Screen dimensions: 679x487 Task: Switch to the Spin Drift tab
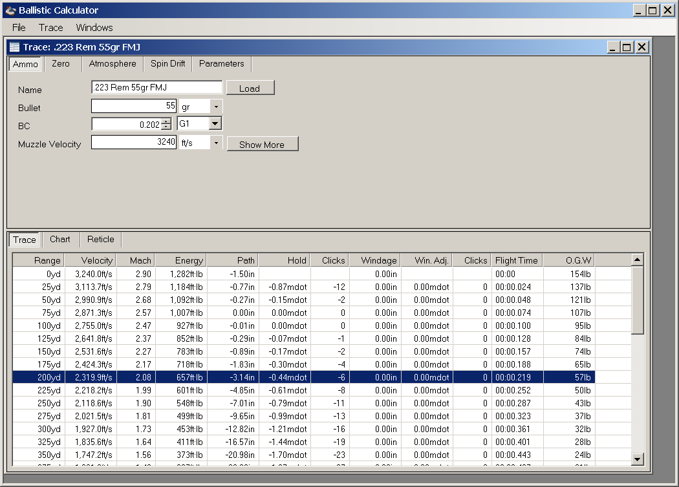[168, 63]
